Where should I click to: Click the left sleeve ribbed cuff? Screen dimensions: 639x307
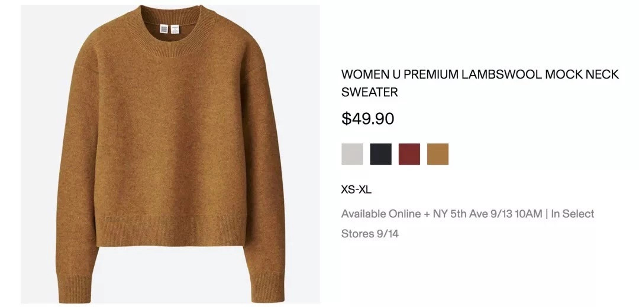tap(74, 288)
